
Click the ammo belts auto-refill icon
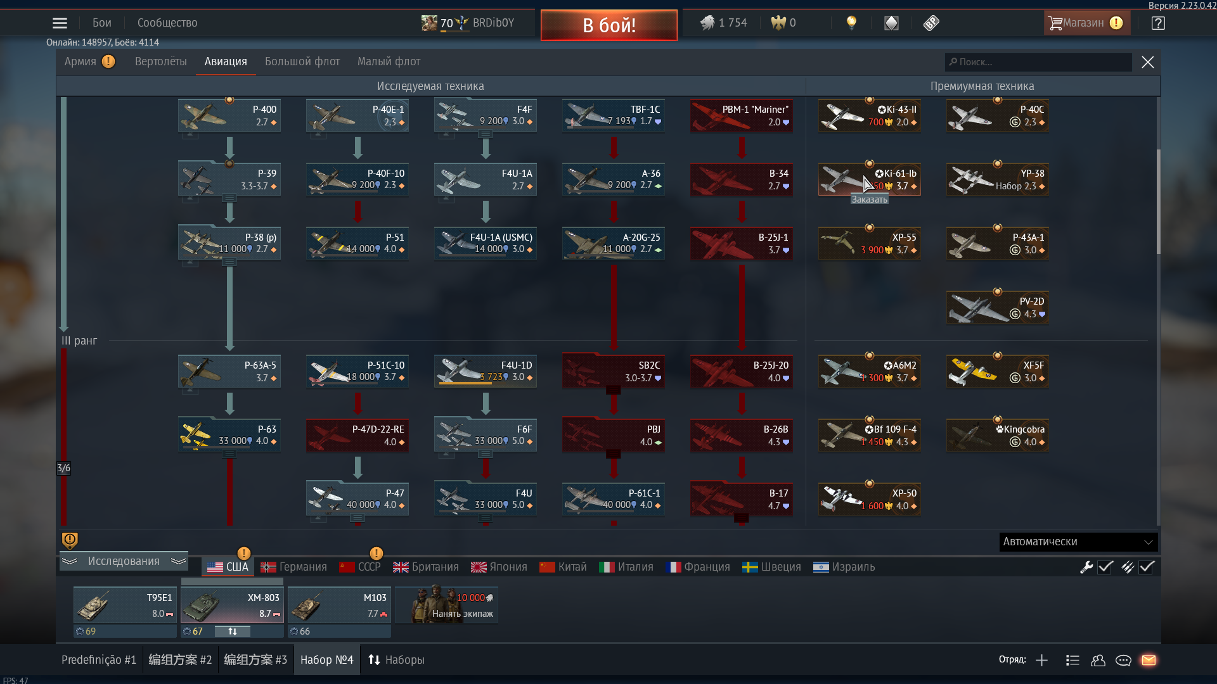[1127, 567]
